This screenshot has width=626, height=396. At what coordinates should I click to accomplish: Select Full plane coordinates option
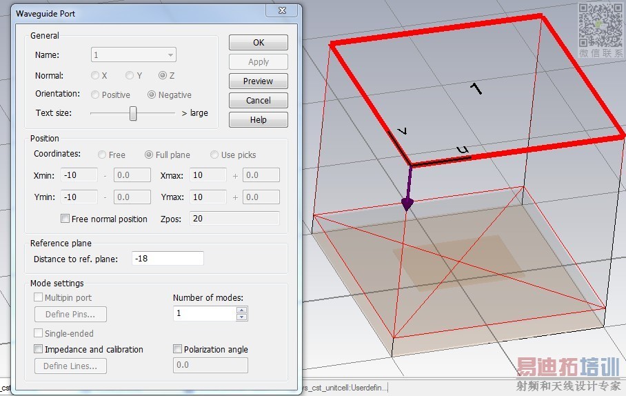coord(148,155)
